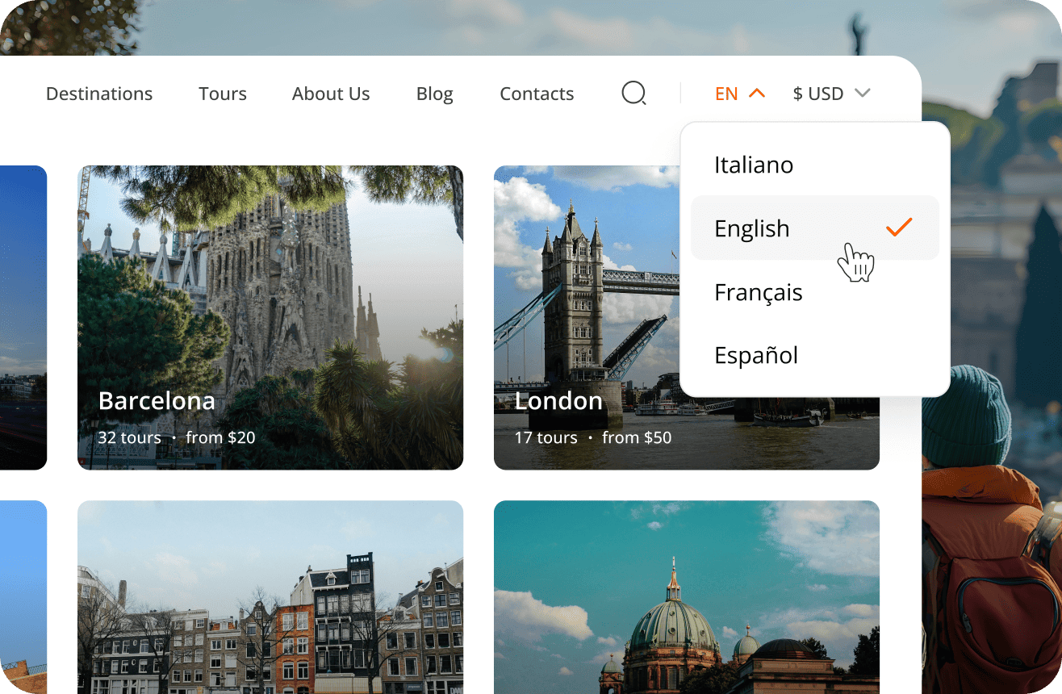1062x694 pixels.
Task: Go to the Destinations page
Action: (99, 94)
